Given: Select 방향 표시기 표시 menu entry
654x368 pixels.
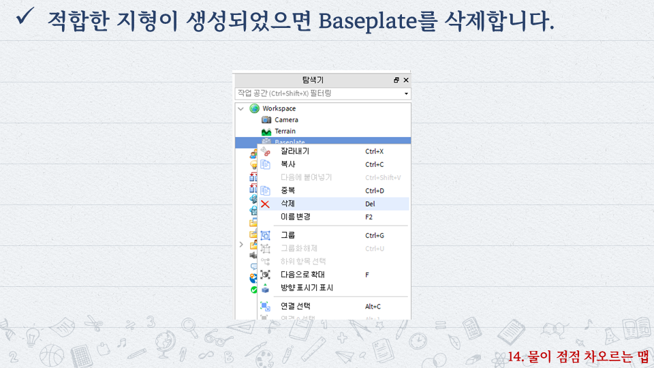Looking at the screenshot, I should tap(333, 288).
